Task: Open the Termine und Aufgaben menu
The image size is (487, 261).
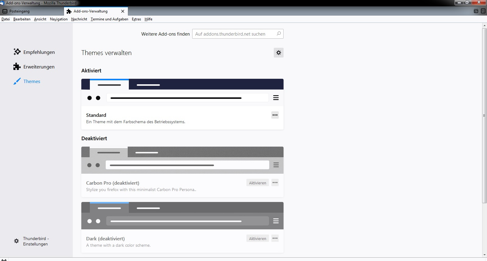Action: pos(109,19)
